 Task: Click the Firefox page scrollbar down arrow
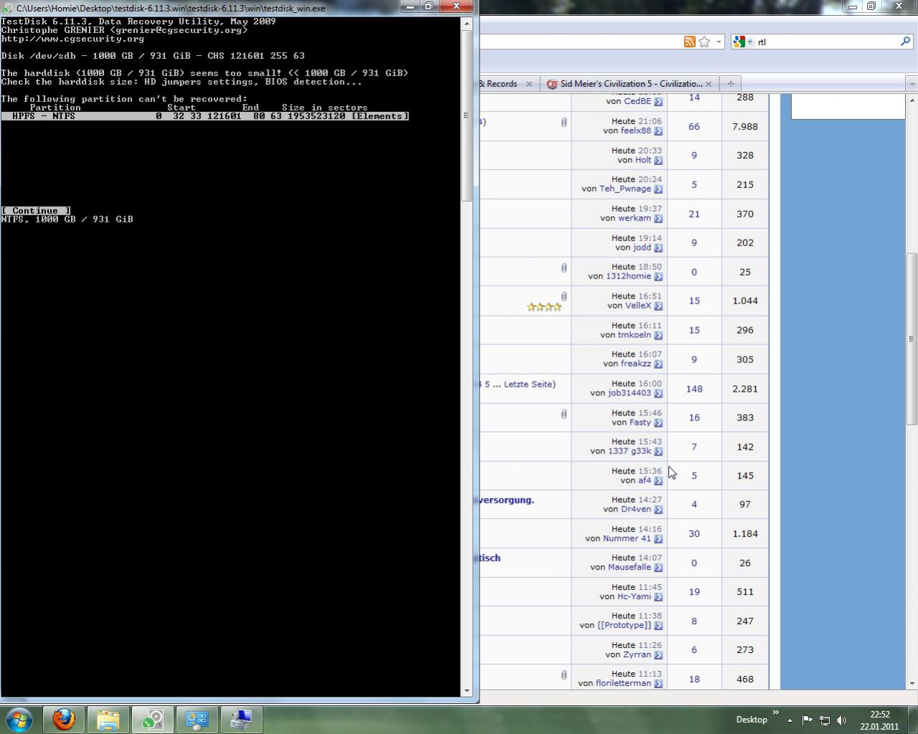912,684
